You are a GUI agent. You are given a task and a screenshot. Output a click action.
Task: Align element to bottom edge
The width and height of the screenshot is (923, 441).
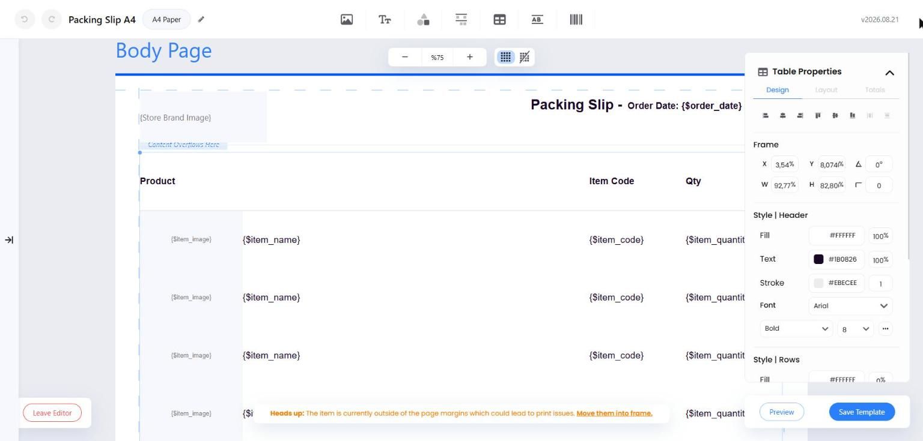[852, 115]
